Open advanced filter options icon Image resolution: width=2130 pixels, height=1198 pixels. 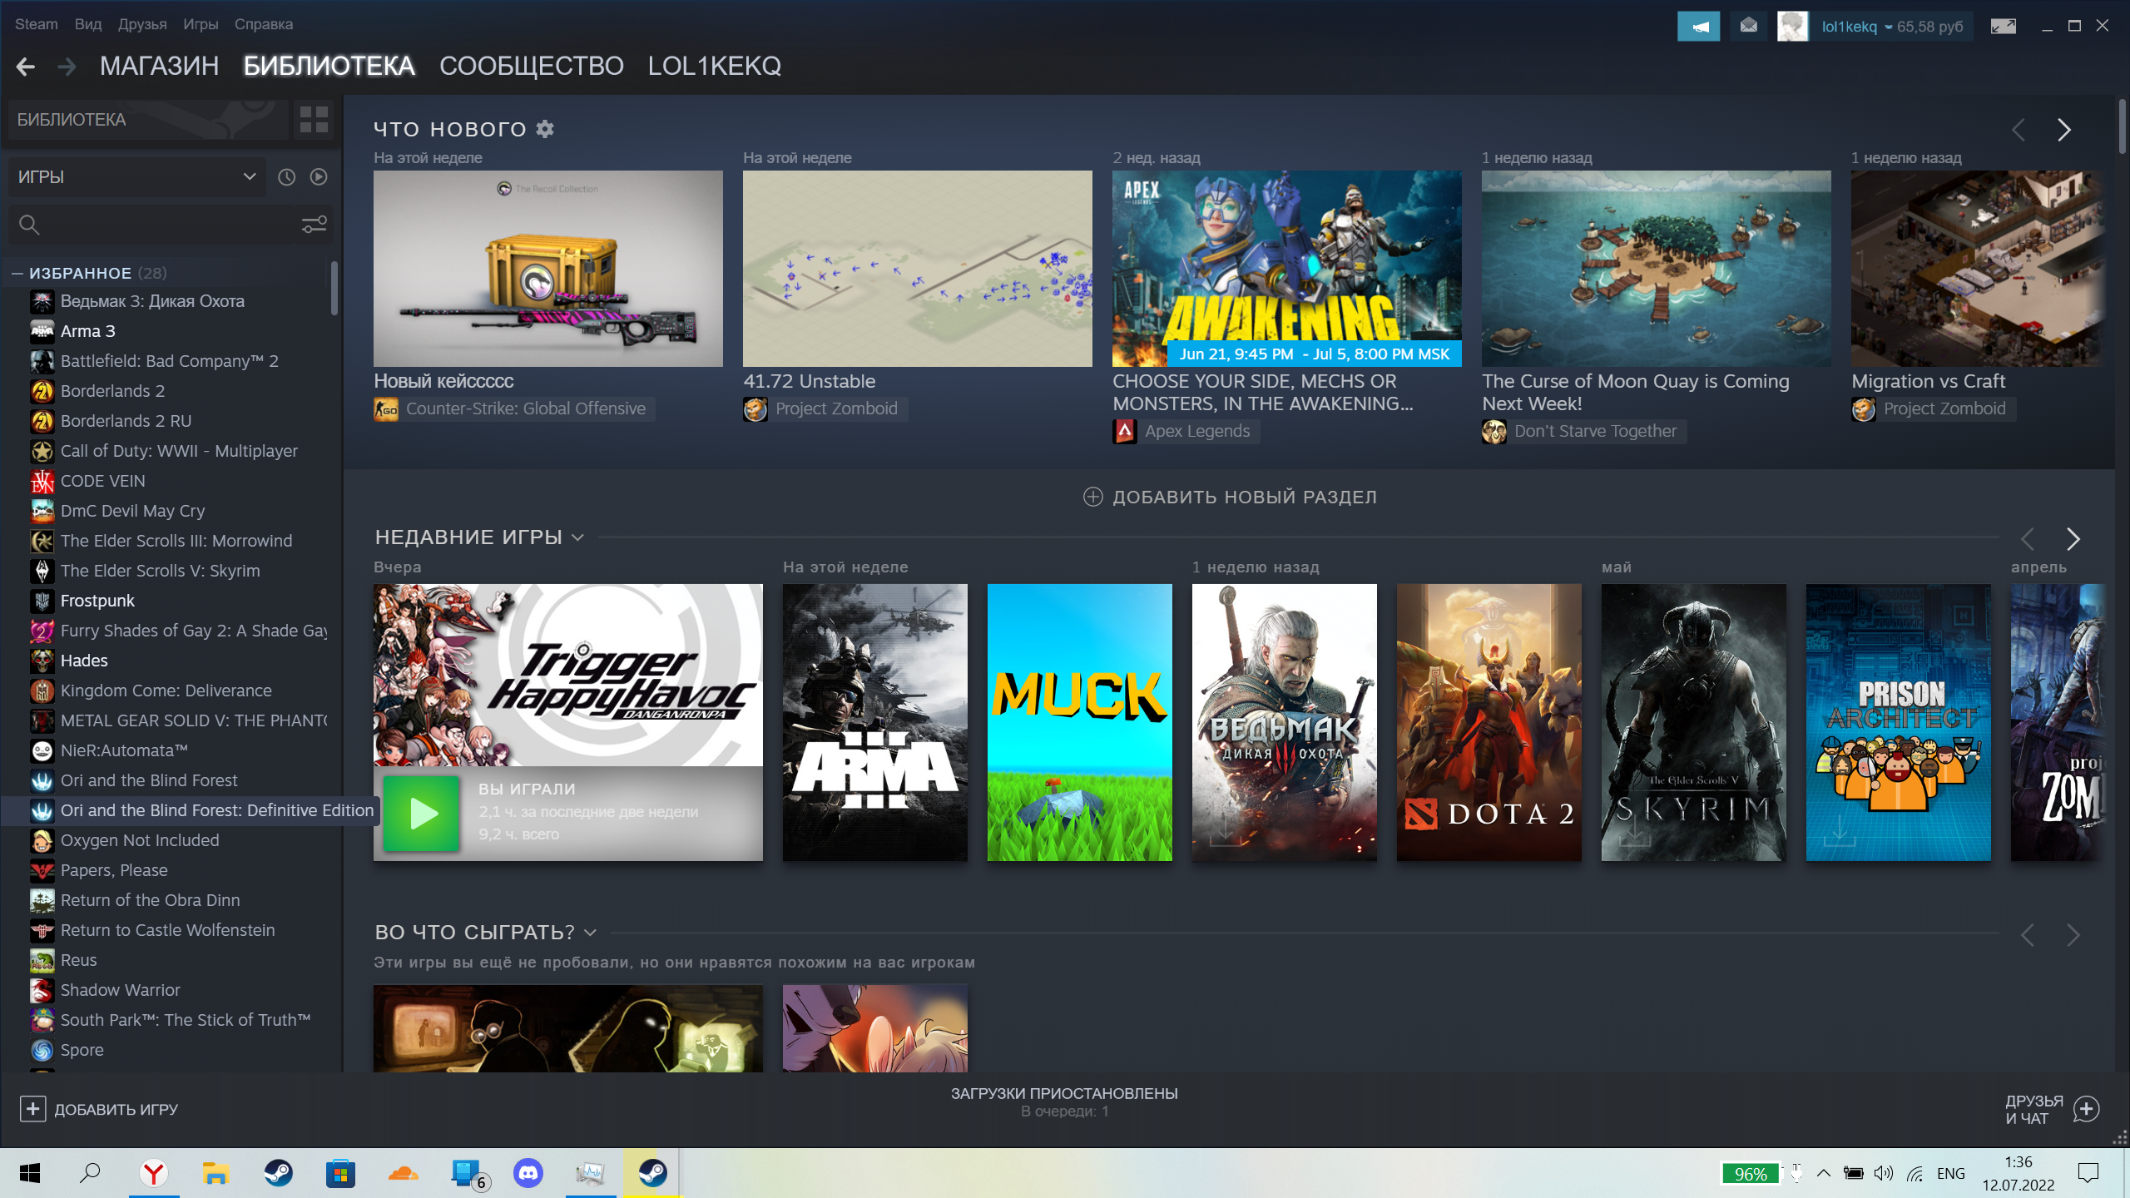coord(314,225)
